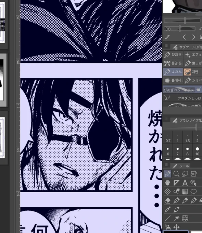Pick brush size 6
This screenshot has height=233, width=202.
click(168, 151)
